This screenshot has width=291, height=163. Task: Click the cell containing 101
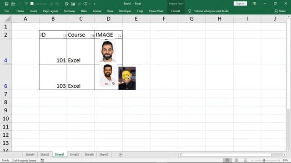tap(53, 52)
